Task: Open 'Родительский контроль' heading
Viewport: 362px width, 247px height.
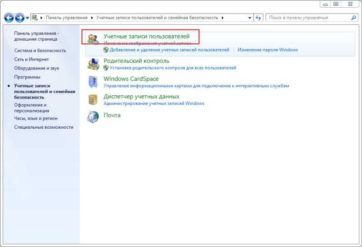Action: pyautogui.click(x=136, y=61)
